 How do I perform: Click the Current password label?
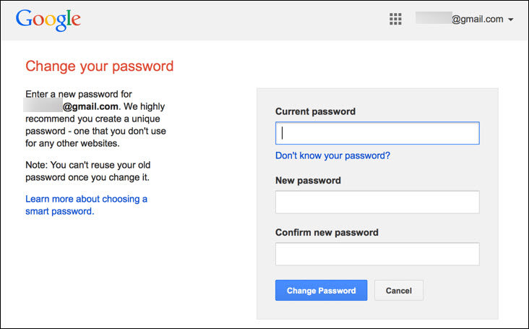[x=315, y=111]
